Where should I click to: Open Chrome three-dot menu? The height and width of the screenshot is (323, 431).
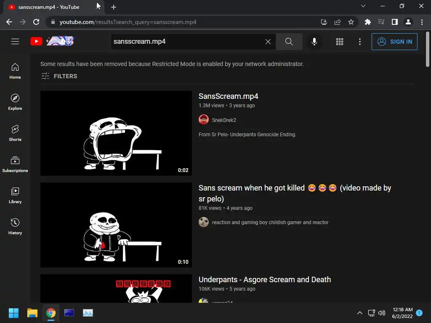pyautogui.click(x=422, y=22)
